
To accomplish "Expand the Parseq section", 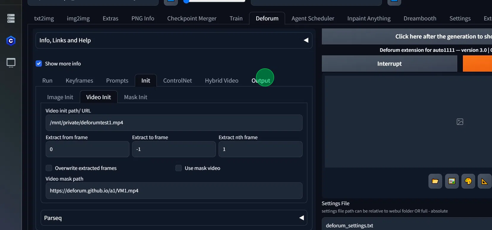I will (x=174, y=218).
